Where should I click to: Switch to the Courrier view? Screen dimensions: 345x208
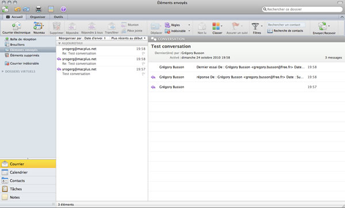click(28, 164)
